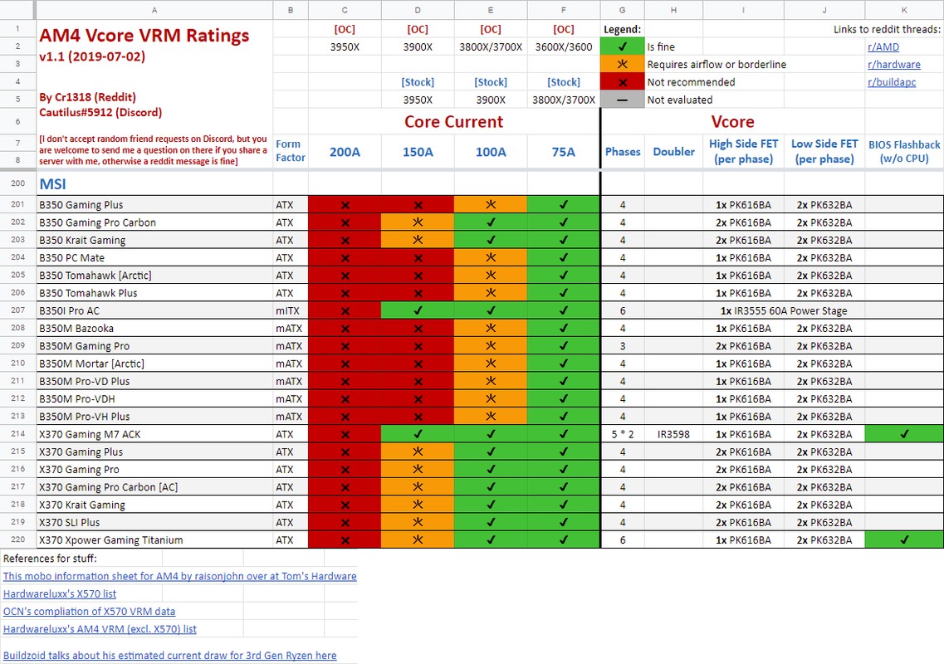Click the red 'Not recommended' legend cell
The image size is (944, 664).
point(623,82)
